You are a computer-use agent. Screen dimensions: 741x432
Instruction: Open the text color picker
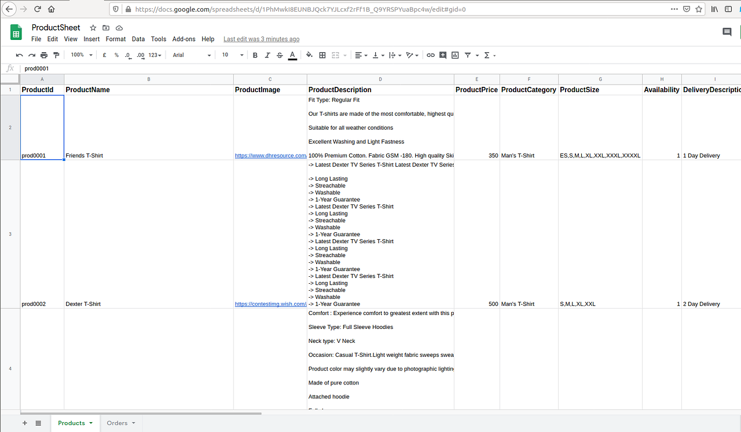point(292,55)
